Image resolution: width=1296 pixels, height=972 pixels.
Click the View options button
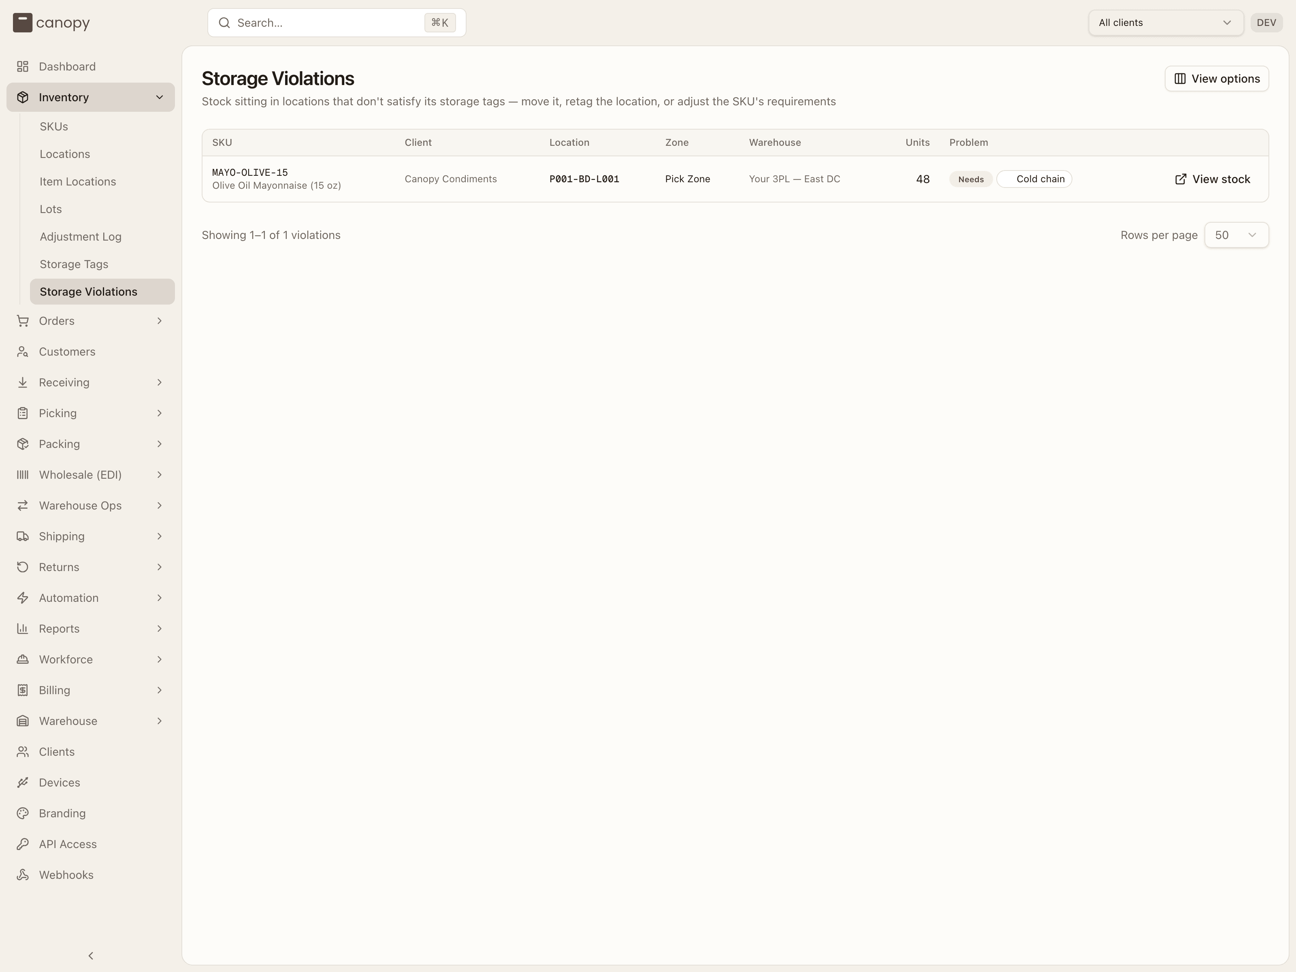point(1216,79)
